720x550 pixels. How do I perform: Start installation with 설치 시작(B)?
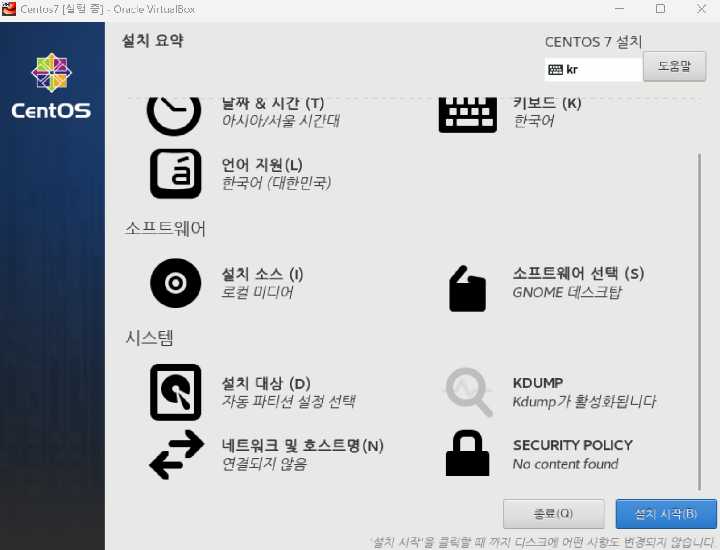666,514
